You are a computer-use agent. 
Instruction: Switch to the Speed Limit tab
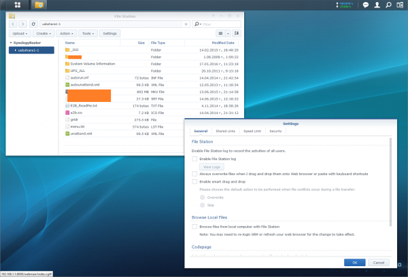pos(252,131)
